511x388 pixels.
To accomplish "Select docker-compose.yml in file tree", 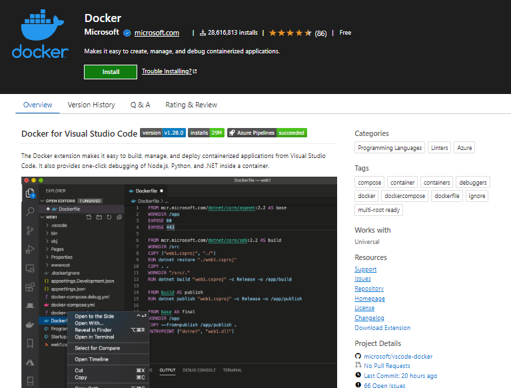I will click(73, 305).
